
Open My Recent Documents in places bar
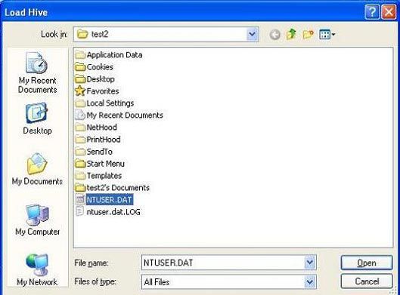click(x=37, y=72)
